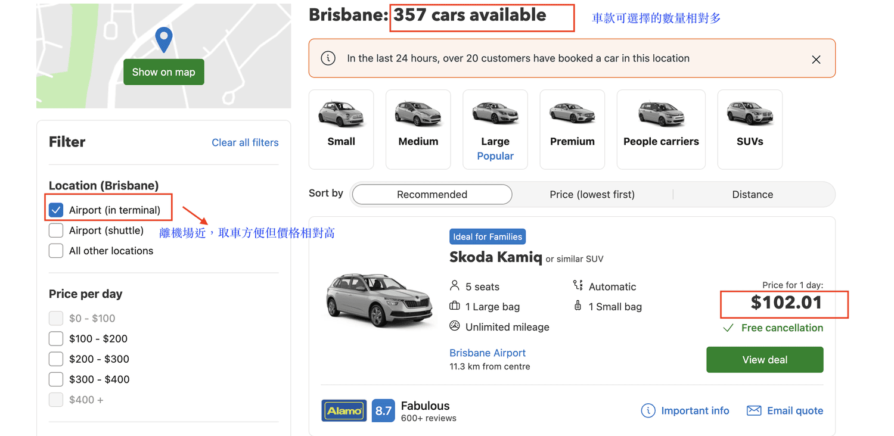Tick the $200 - $300 price checkbox
The image size is (894, 436).
[56, 359]
